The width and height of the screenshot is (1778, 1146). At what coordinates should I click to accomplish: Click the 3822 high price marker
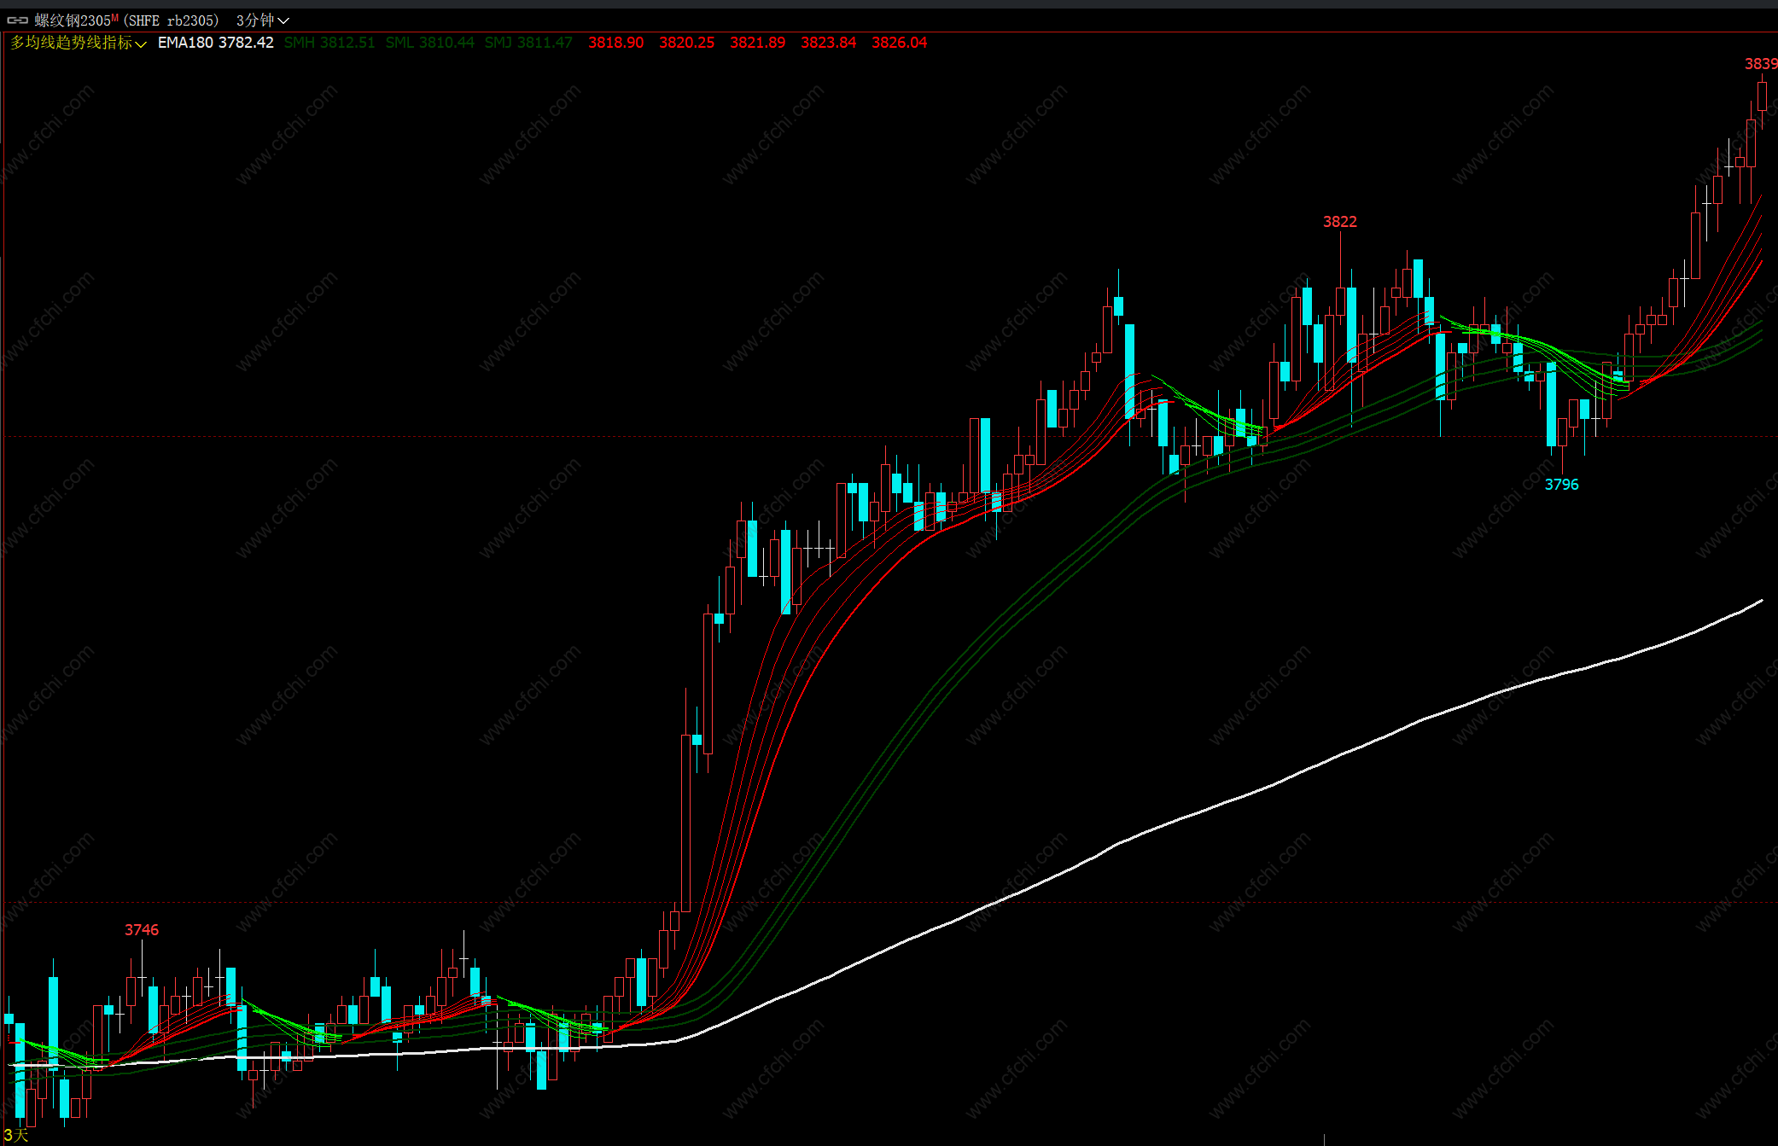(x=1339, y=222)
